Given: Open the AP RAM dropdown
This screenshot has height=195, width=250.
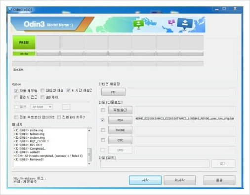Looking at the screenshot, I should point(42,107).
